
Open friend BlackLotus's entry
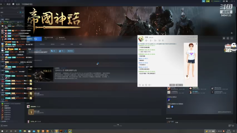pos(220,88)
